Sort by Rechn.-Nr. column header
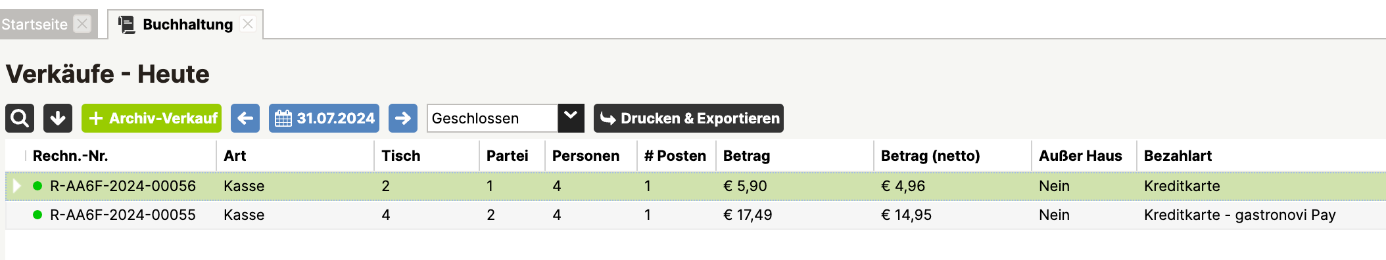This screenshot has width=1386, height=260. (70, 156)
